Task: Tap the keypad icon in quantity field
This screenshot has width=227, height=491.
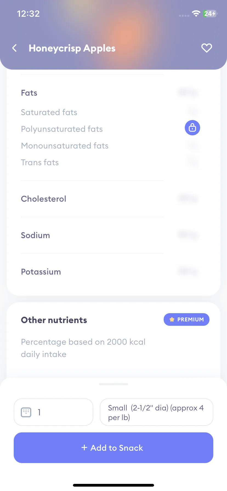Action: pos(26,412)
